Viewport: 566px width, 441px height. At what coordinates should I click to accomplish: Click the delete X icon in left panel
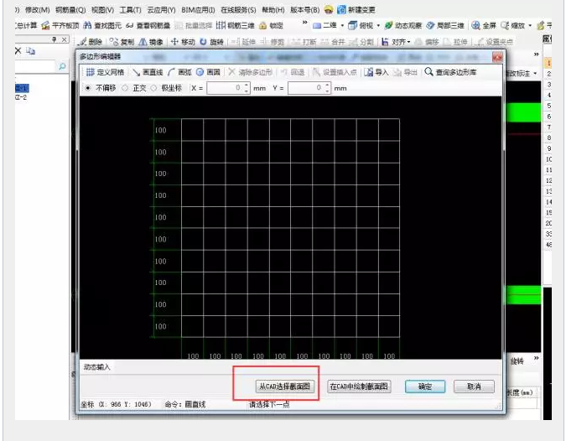[x=18, y=51]
